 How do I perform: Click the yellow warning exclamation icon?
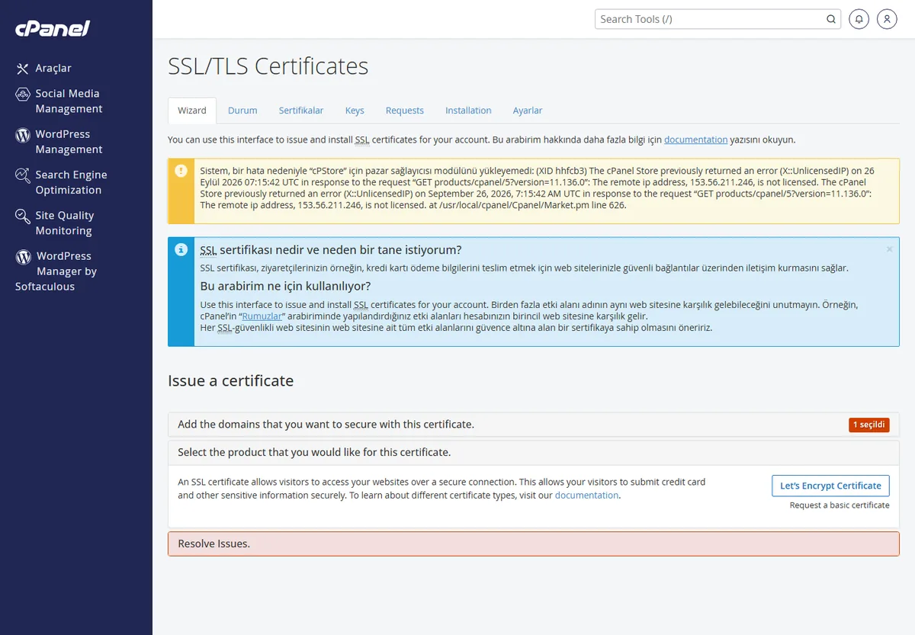click(x=181, y=171)
